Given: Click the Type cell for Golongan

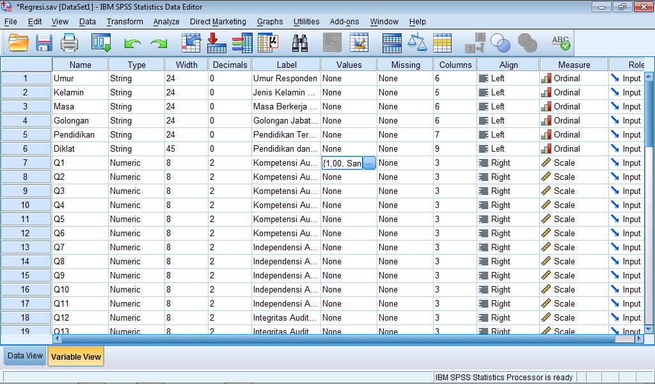Looking at the screenshot, I should pos(137,121).
